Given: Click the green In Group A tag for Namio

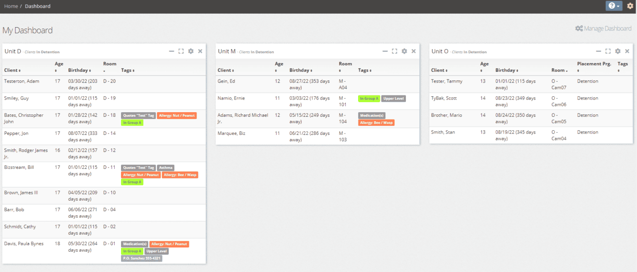Looking at the screenshot, I should tap(369, 99).
